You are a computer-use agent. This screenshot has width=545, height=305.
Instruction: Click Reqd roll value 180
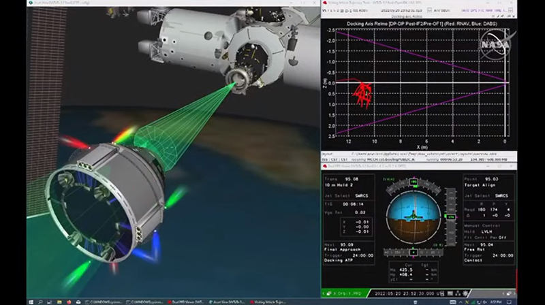(482, 210)
